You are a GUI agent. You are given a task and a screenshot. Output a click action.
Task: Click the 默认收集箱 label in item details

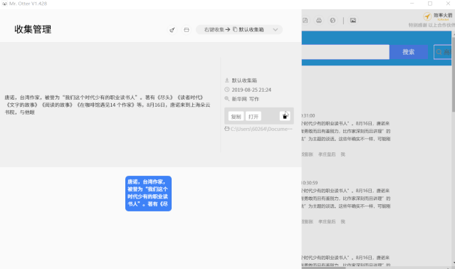244,80
